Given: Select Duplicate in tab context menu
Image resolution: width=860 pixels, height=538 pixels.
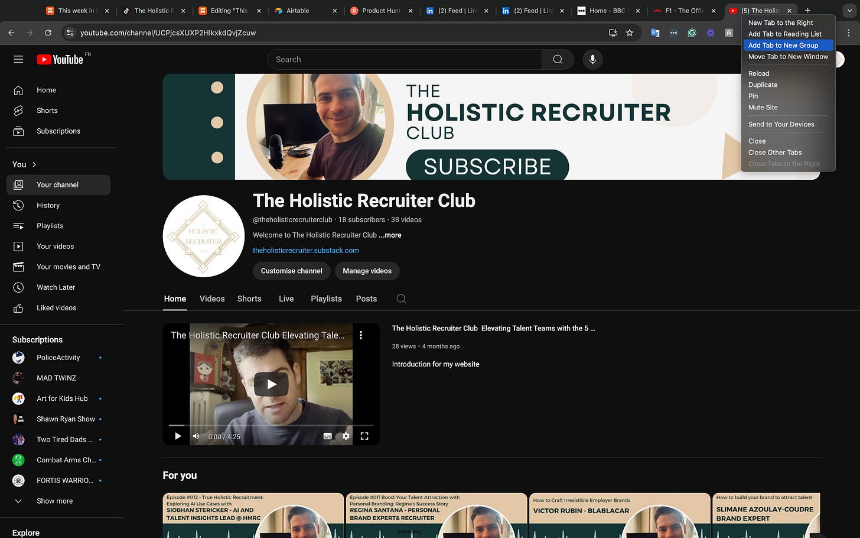Looking at the screenshot, I should (788, 85).
